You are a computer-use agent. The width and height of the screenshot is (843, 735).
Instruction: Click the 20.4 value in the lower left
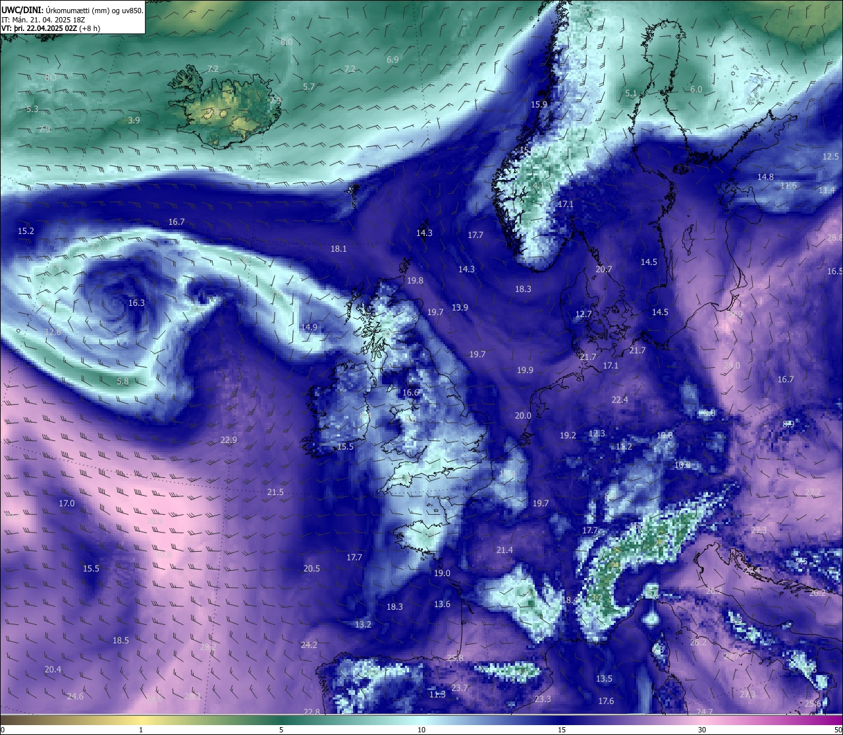(x=53, y=670)
